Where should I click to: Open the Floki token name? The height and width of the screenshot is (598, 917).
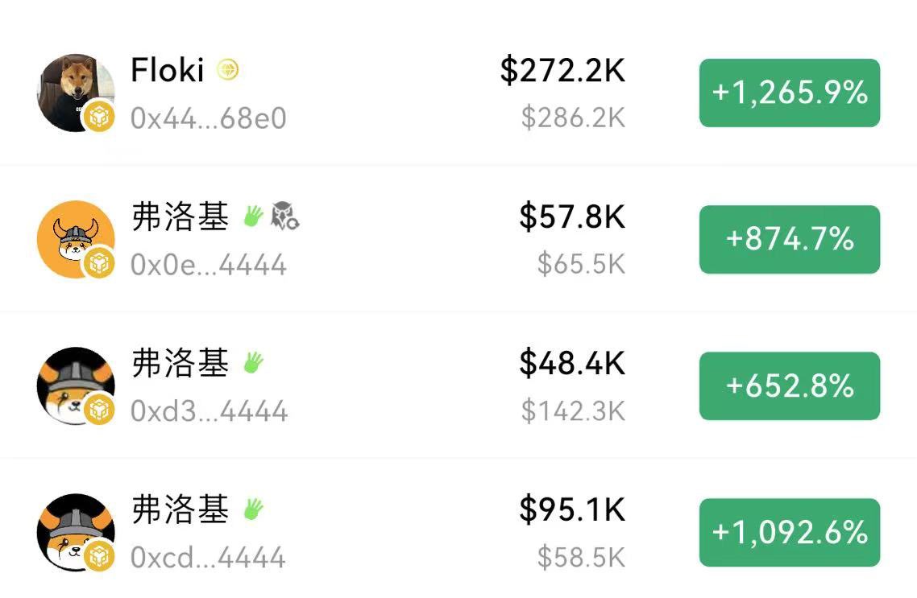tap(168, 71)
